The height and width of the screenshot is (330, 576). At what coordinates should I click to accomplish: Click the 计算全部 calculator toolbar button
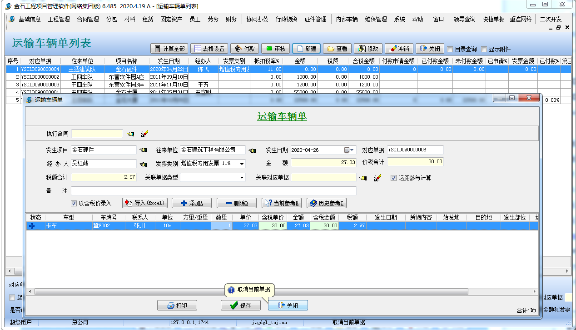pos(169,49)
